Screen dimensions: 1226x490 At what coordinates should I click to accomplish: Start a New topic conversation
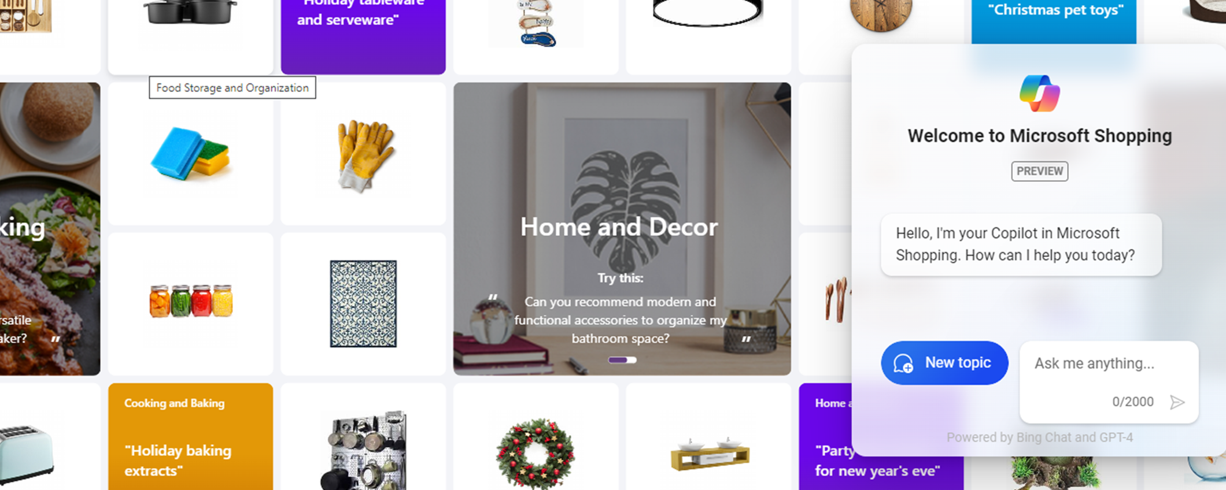tap(944, 363)
